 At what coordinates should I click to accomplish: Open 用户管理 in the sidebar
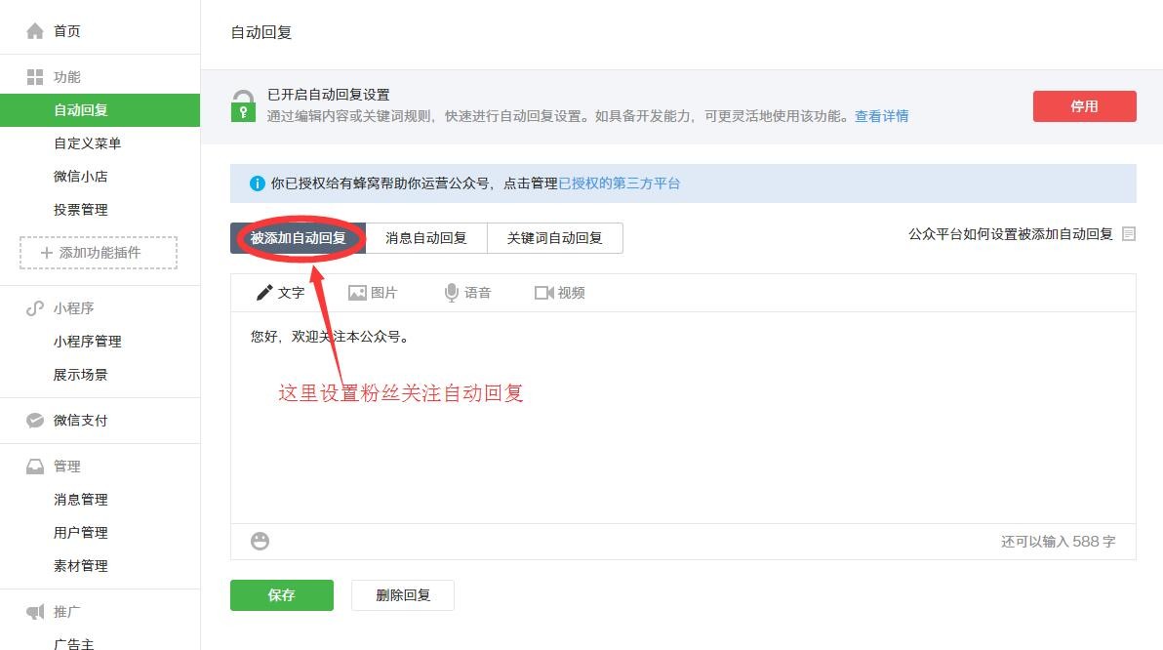(x=80, y=532)
